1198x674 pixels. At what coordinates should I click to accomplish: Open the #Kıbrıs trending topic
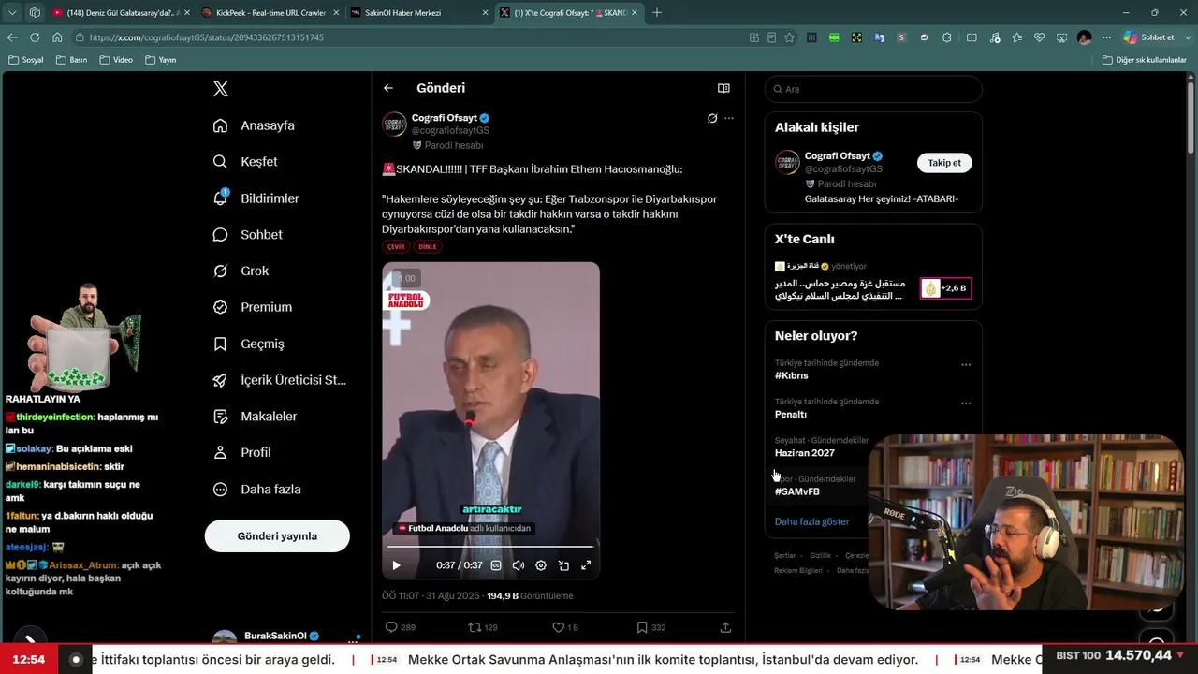(x=792, y=375)
